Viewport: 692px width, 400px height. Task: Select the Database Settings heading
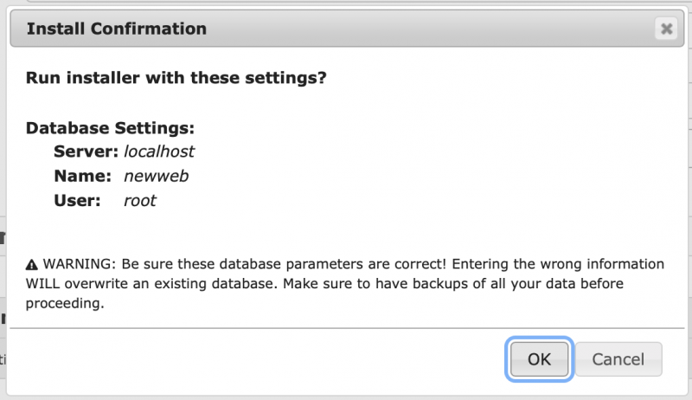[110, 128]
